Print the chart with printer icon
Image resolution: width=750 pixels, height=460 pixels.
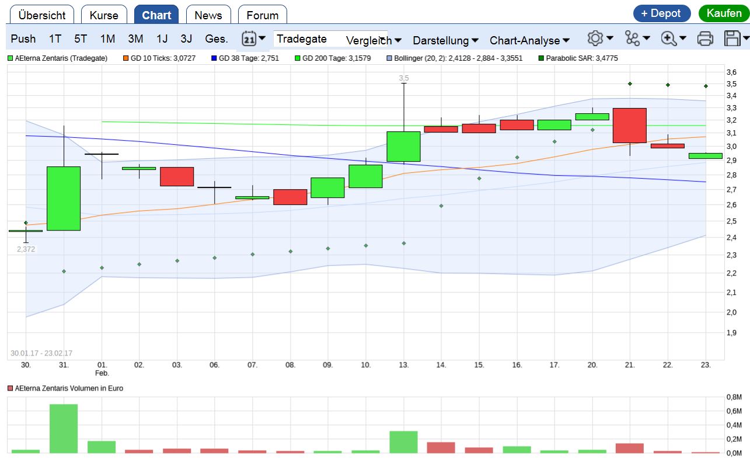705,39
